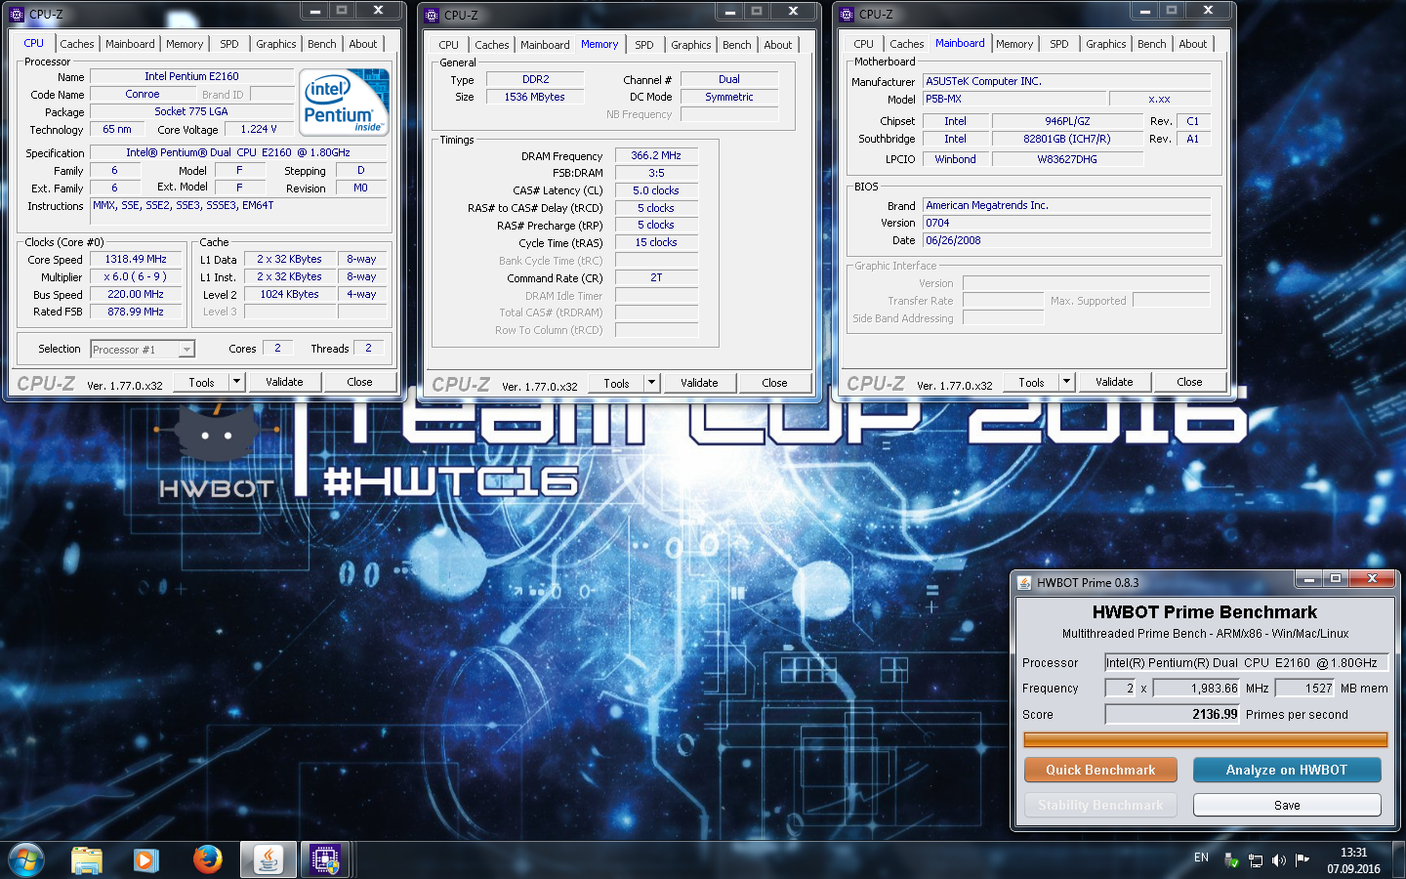Open About tab in Mainboard window
Viewport: 1406px width, 879px height.
(1193, 44)
